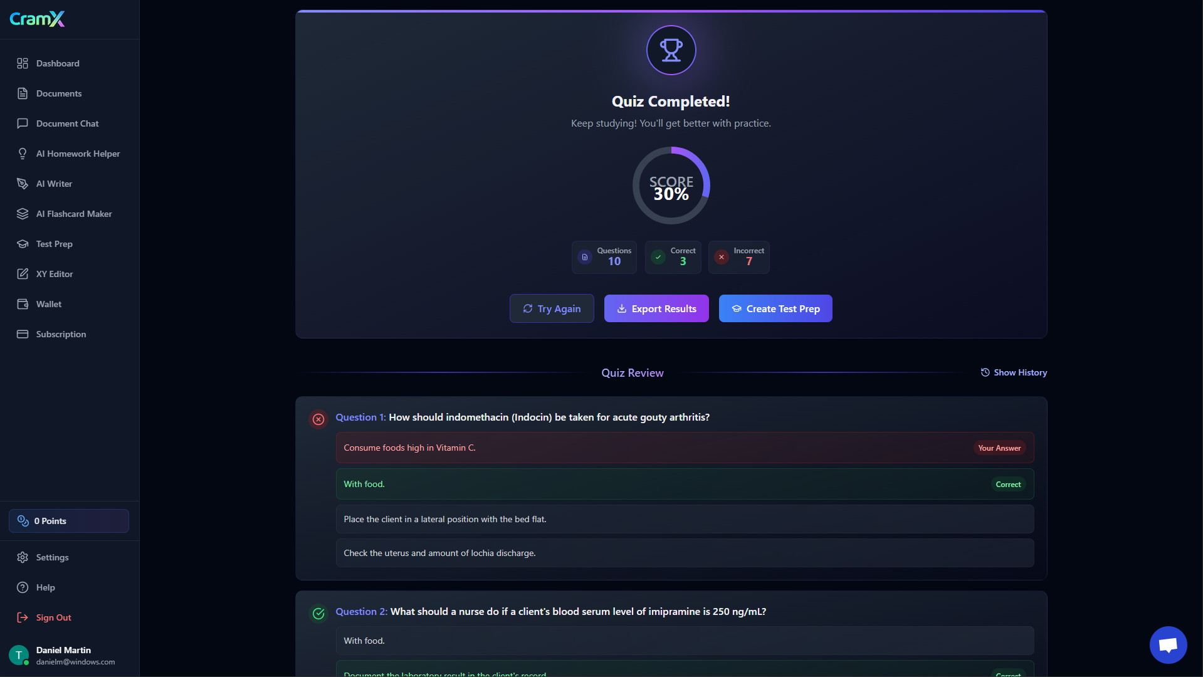Viewport: 1203px width, 677px height.
Task: Export the quiz results
Action: (x=656, y=308)
